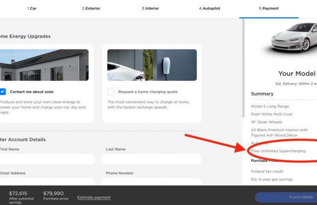
Task: Select the 19'' Silver Wheels summary line
Action: pos(267,122)
